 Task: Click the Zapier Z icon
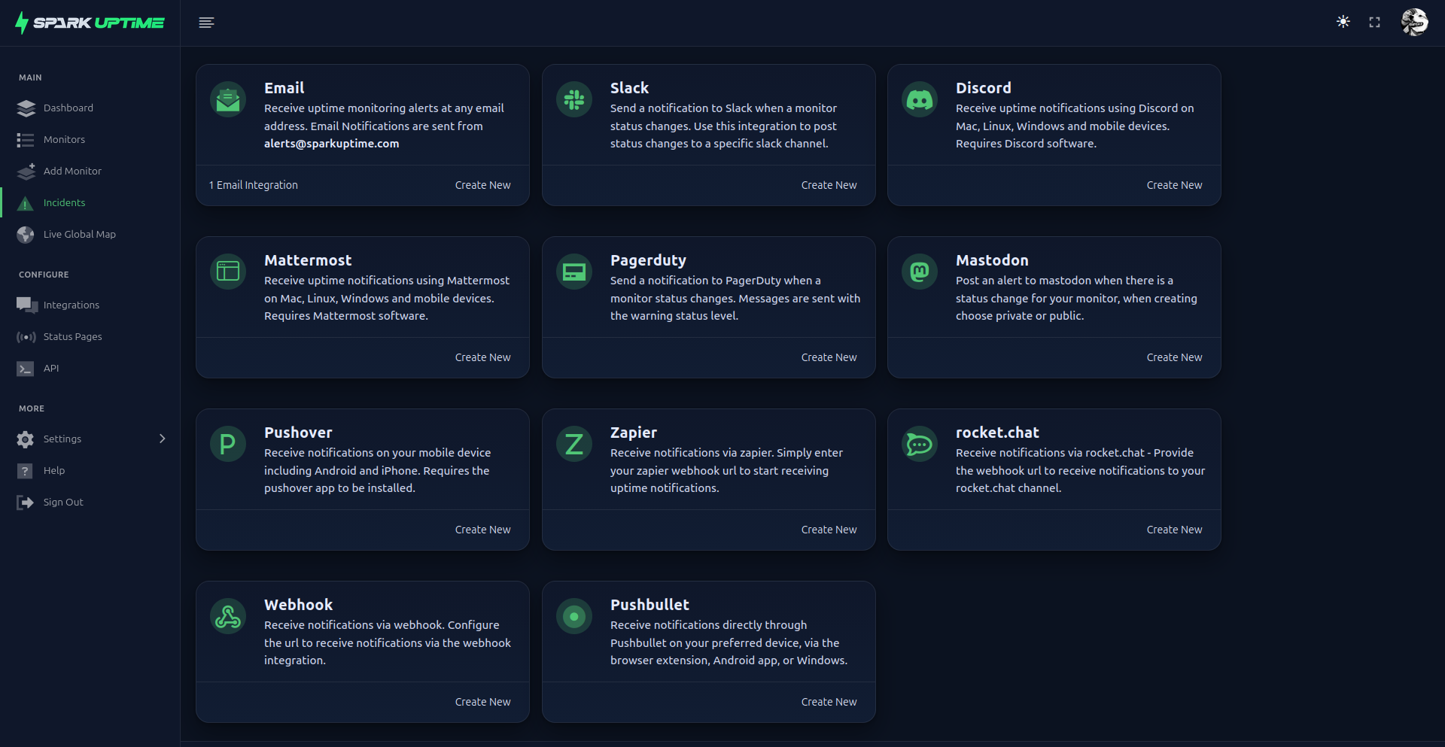point(574,444)
